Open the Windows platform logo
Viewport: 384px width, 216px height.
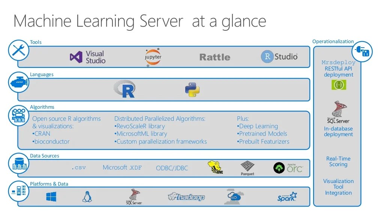point(51,196)
